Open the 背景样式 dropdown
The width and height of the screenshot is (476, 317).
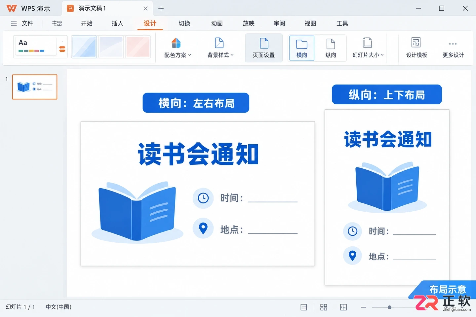coord(220,48)
